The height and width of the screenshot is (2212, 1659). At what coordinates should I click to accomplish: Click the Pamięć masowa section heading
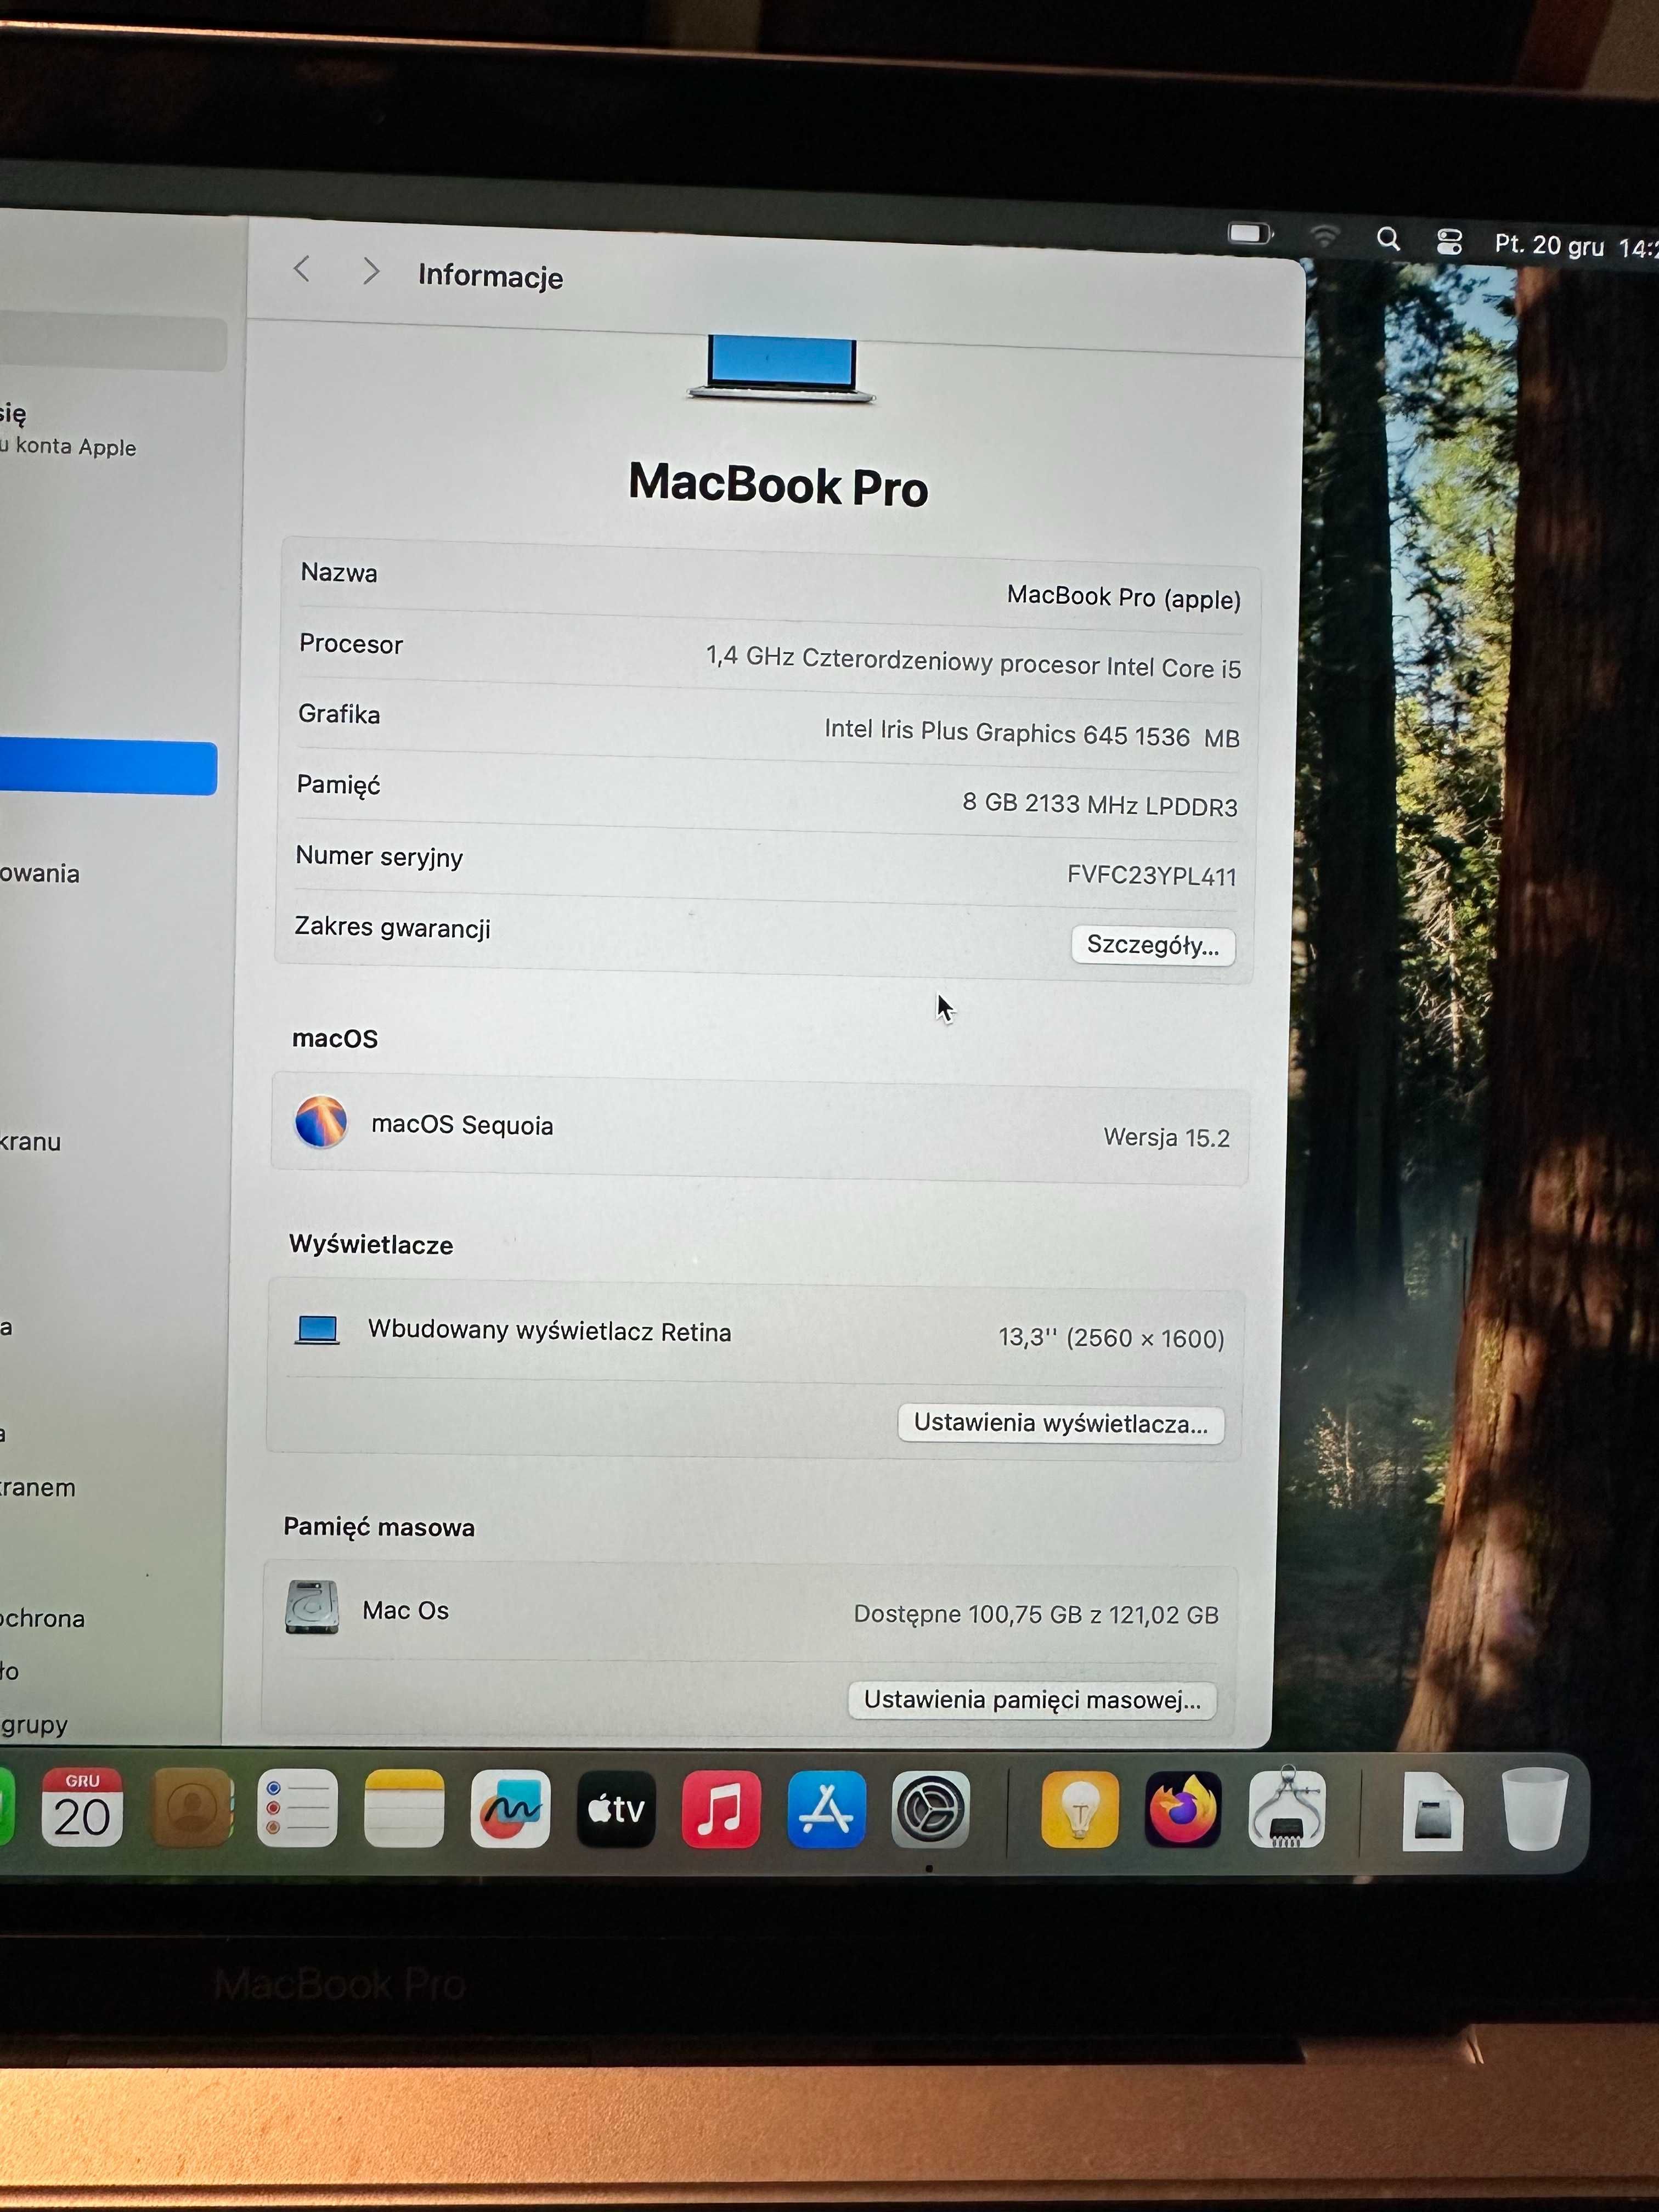pyautogui.click(x=379, y=1527)
